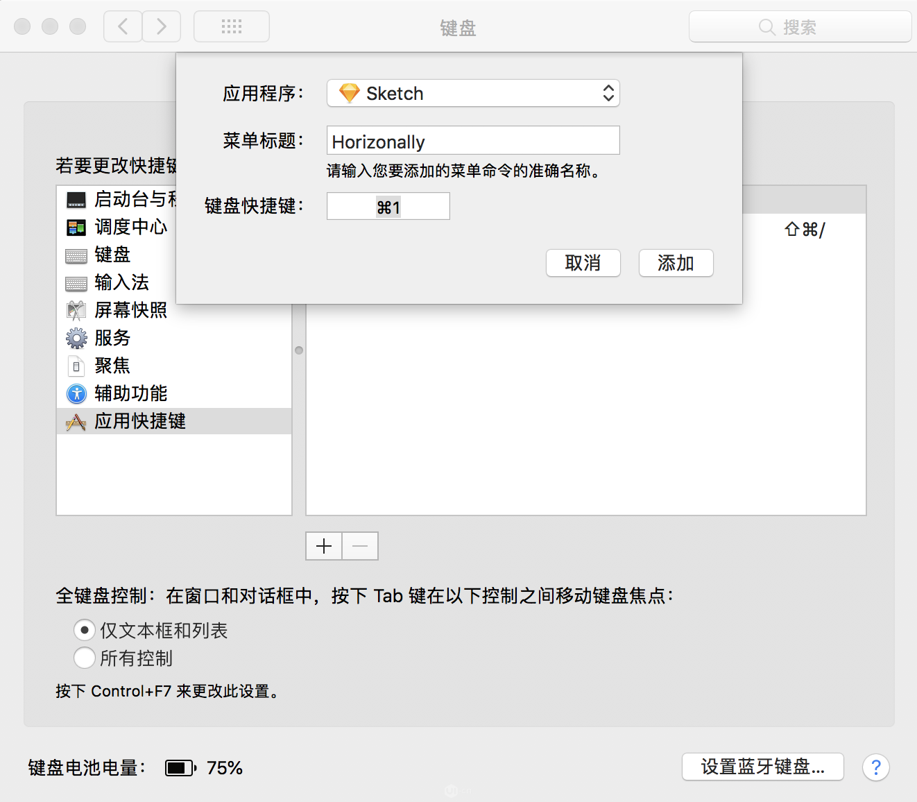Click the pane divider handle dot

click(299, 350)
